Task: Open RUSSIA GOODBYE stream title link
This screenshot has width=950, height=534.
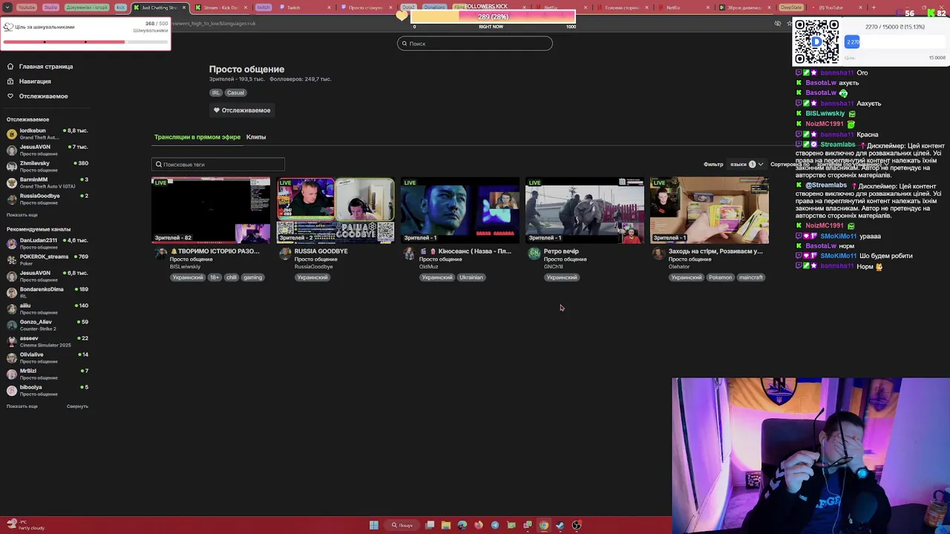Action: pyautogui.click(x=321, y=251)
